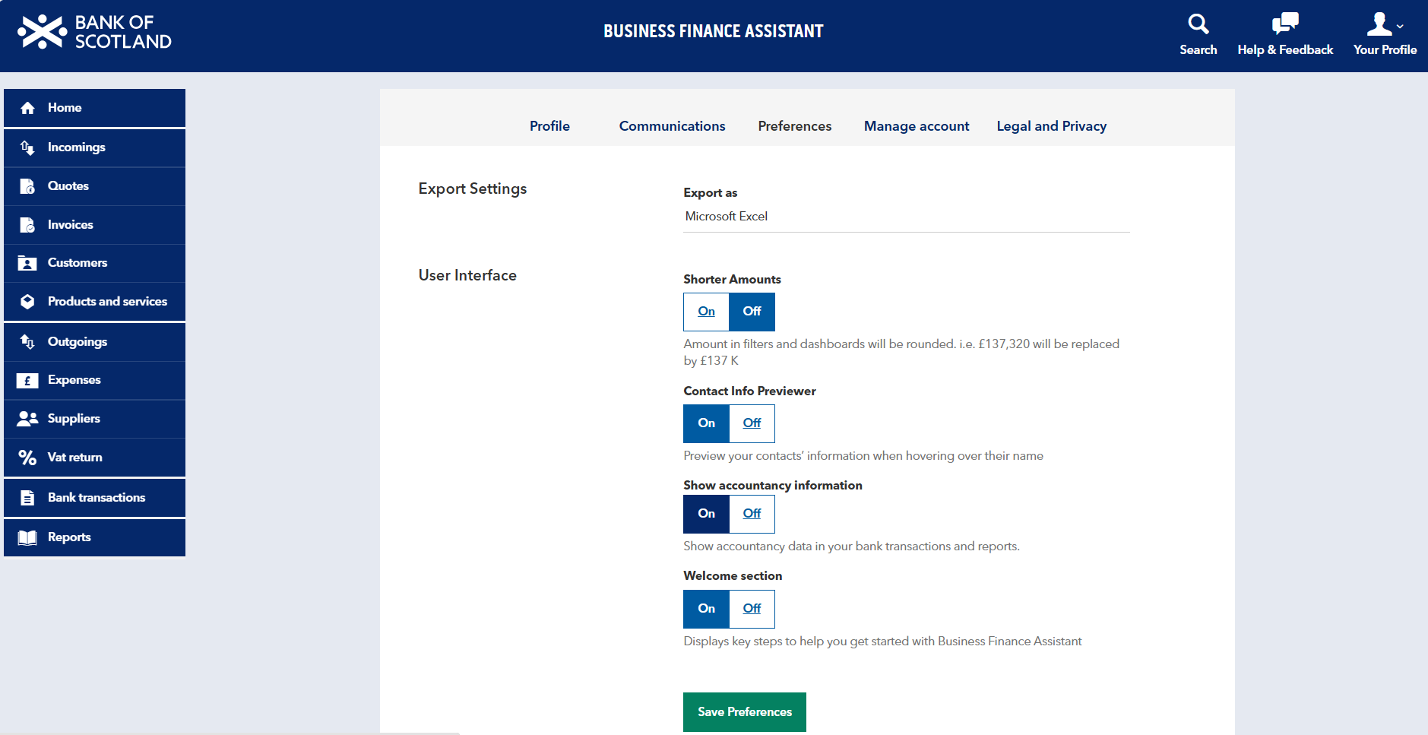Image resolution: width=1428 pixels, height=735 pixels.
Task: Click the Bank transactions sheet icon
Action: (x=28, y=498)
